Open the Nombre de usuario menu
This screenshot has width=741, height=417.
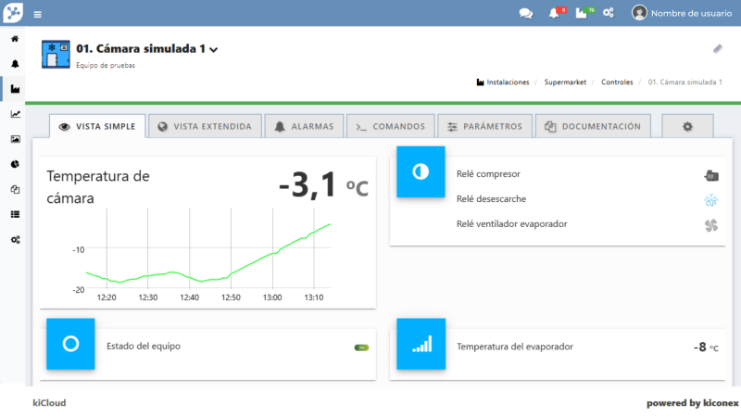(x=684, y=13)
